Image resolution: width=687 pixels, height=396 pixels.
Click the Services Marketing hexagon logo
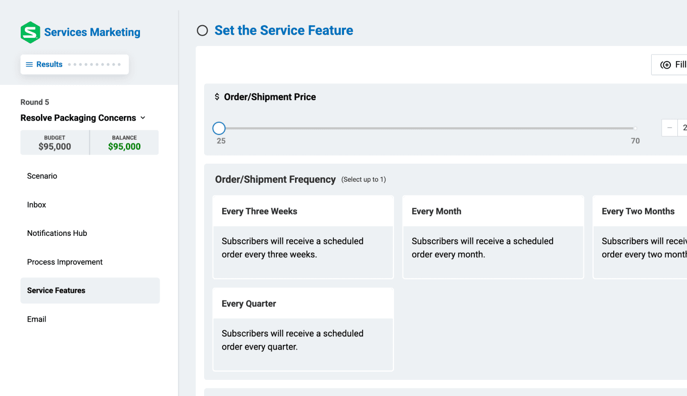(30, 32)
